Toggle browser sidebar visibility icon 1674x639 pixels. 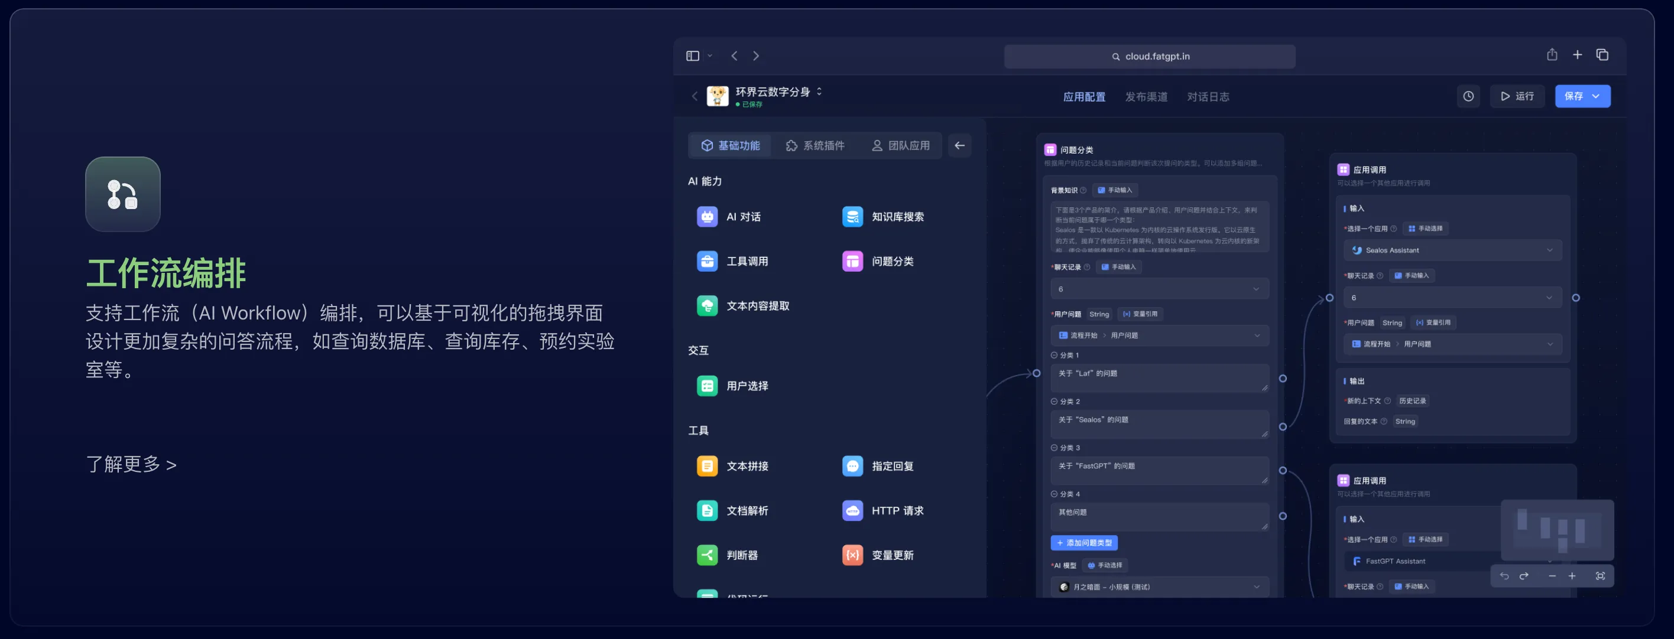(693, 56)
